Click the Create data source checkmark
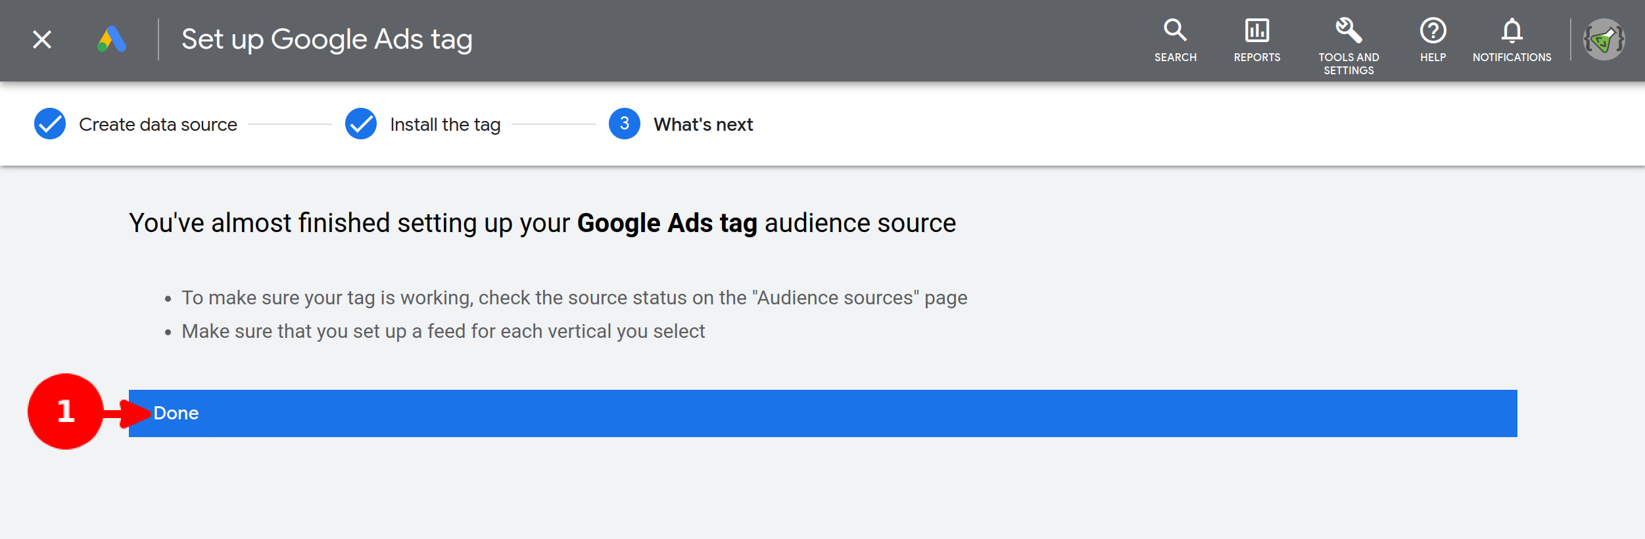Image resolution: width=1645 pixels, height=539 pixels. click(50, 124)
